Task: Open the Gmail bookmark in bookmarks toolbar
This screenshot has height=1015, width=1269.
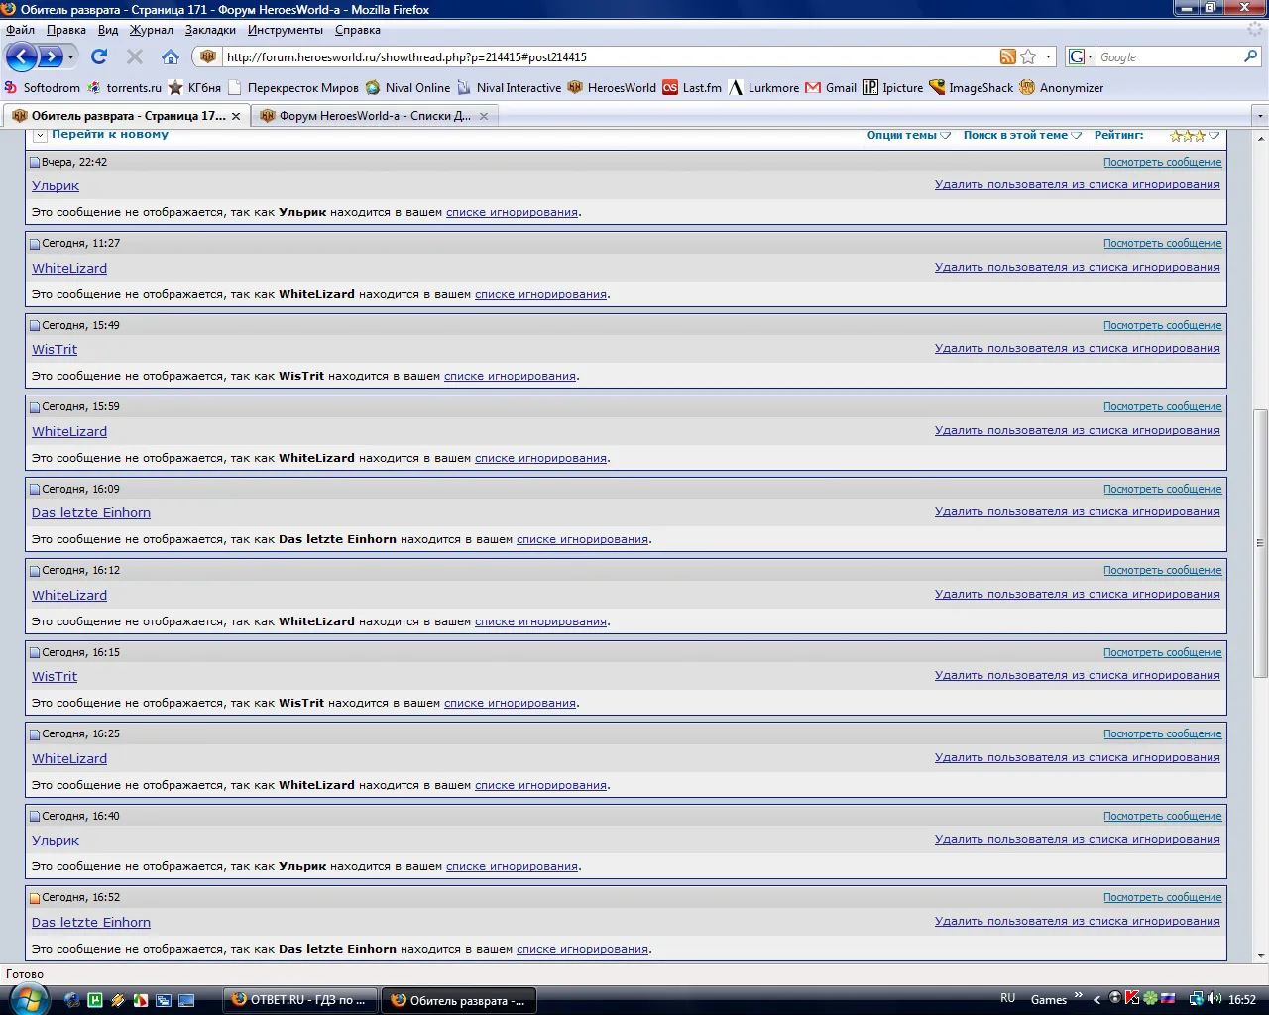Action: tap(831, 87)
